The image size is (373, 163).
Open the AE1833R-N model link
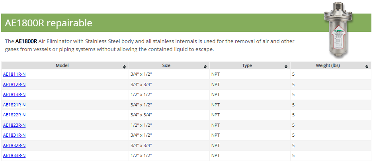tap(14, 155)
